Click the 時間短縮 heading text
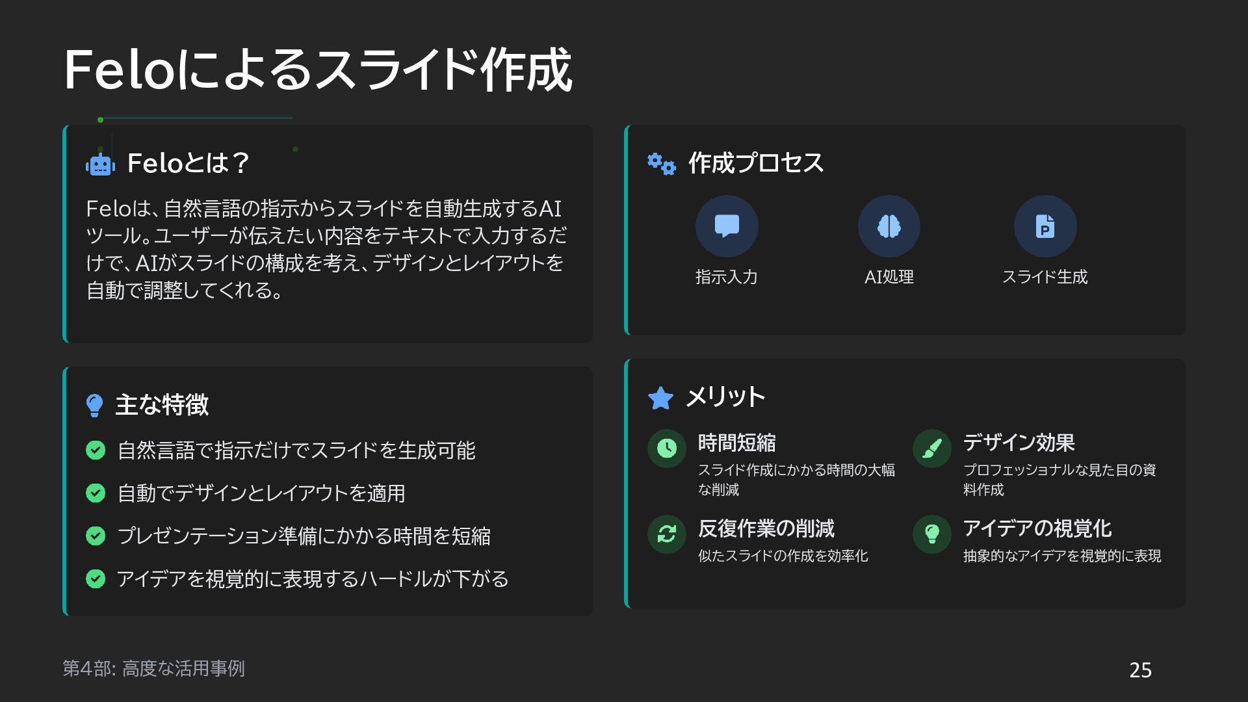The image size is (1248, 702). pyautogui.click(x=736, y=443)
